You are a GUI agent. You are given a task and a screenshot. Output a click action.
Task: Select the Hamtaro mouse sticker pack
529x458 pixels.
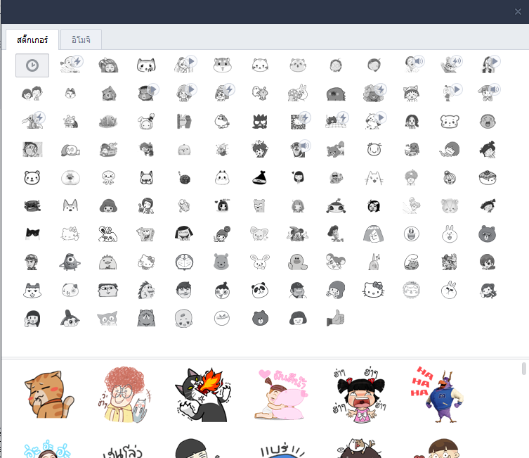coord(336,262)
